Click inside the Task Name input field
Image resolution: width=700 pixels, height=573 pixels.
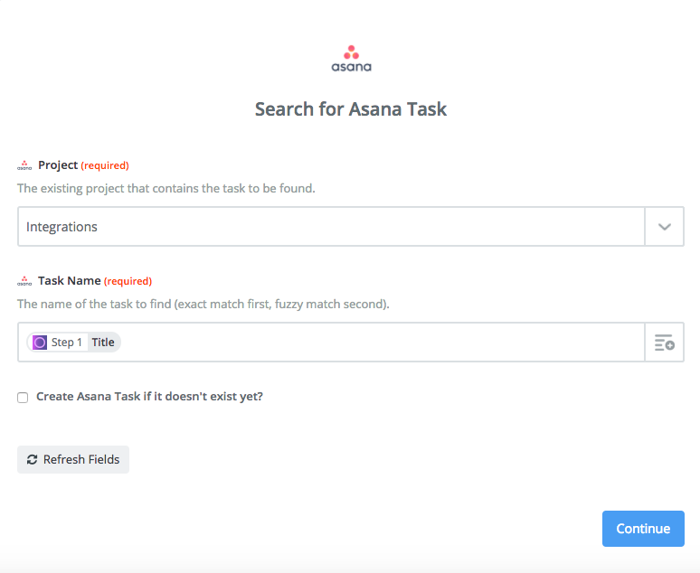(x=331, y=343)
